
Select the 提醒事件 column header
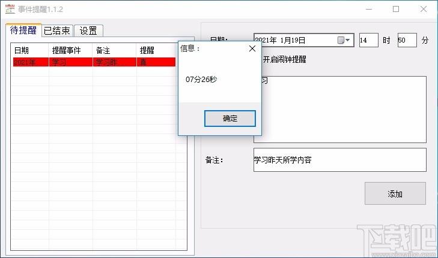click(x=71, y=50)
